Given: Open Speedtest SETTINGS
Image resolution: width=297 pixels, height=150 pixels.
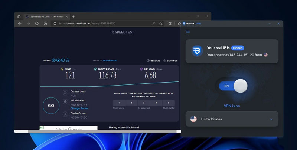Looking at the screenshot, I should click(x=170, y=61).
